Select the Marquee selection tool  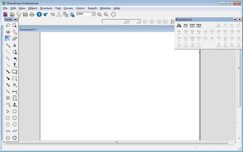pyautogui.click(x=15, y=25)
